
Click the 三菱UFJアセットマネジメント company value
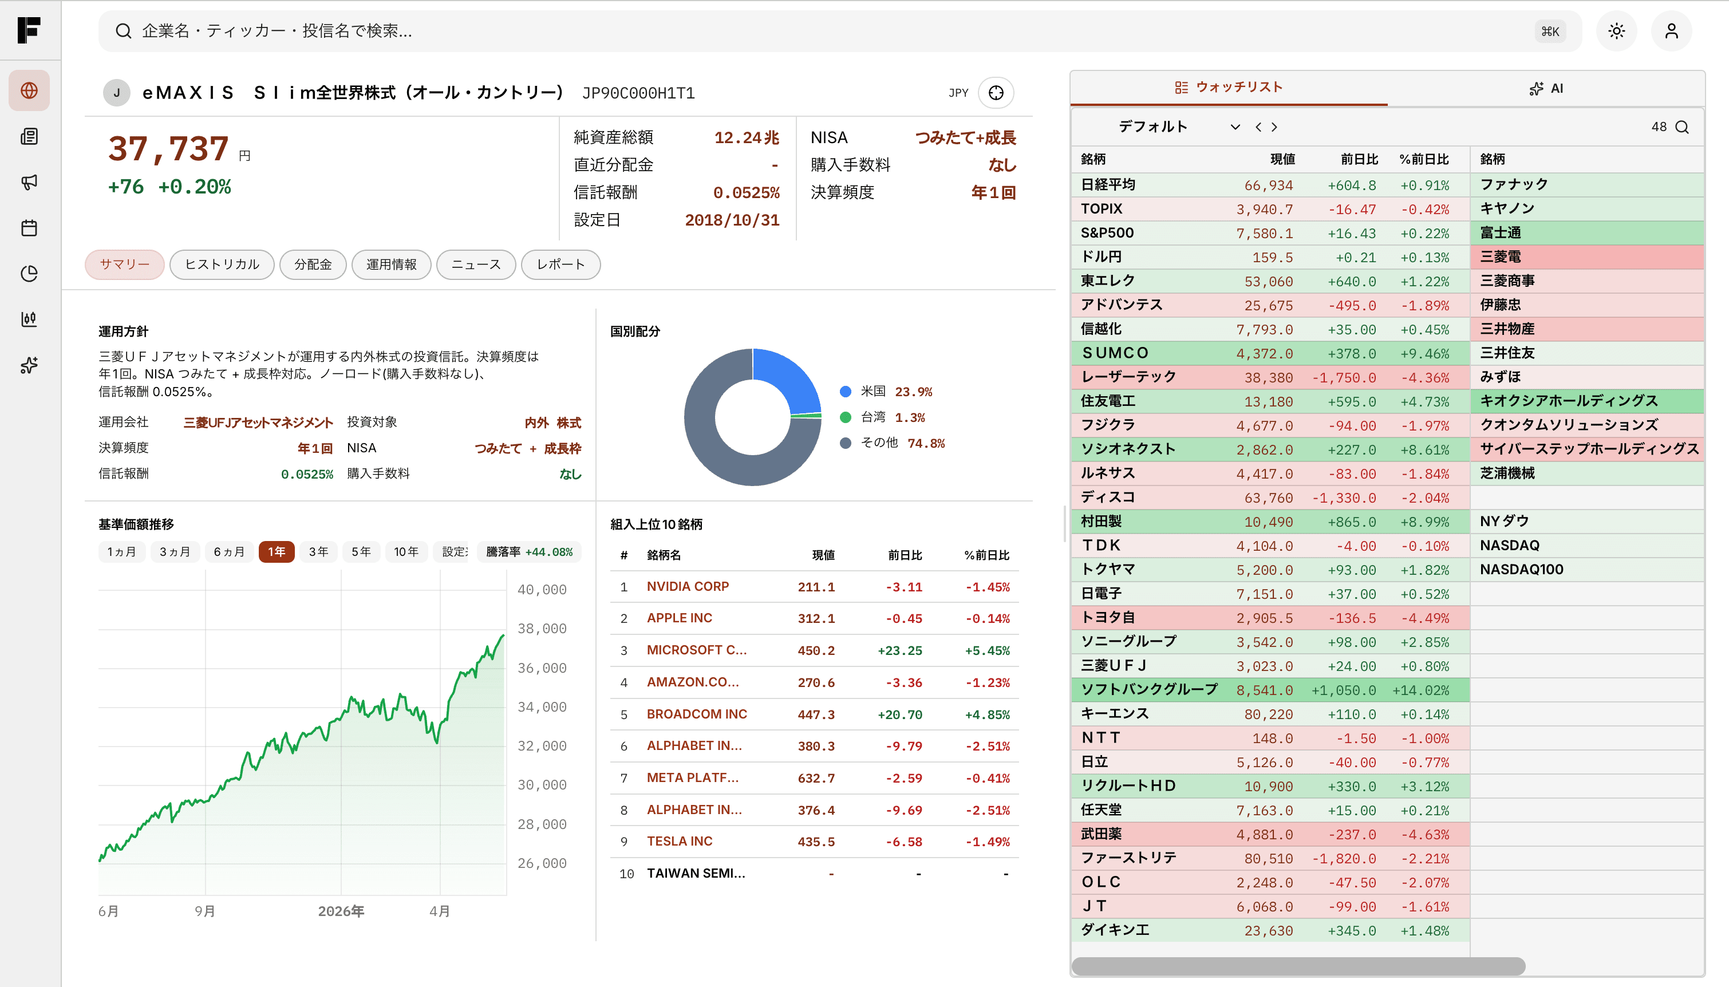tap(258, 423)
